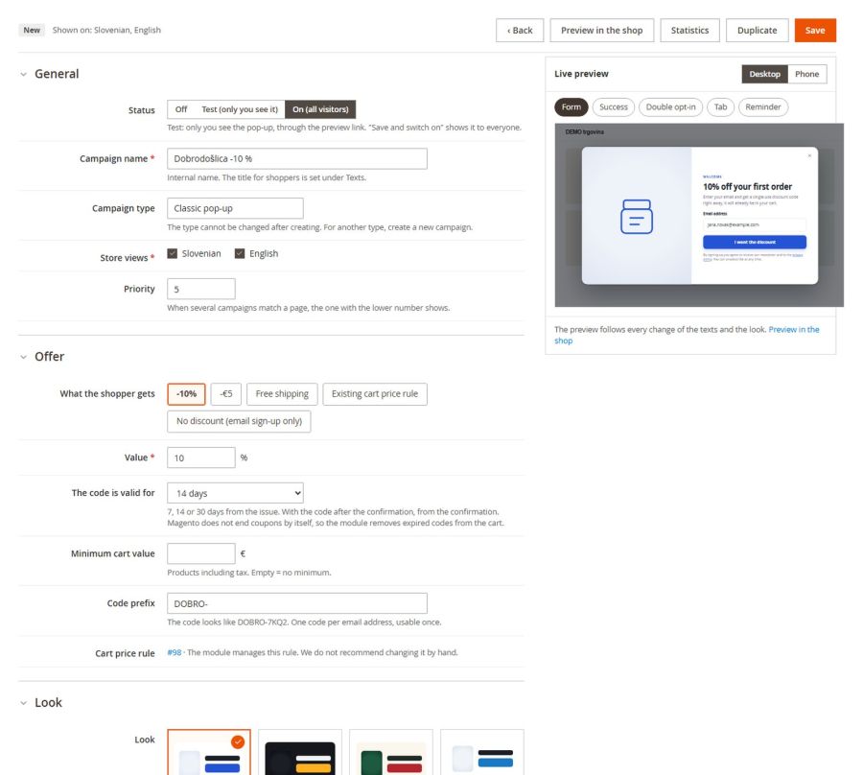Show the Reminder preview step

pos(763,107)
